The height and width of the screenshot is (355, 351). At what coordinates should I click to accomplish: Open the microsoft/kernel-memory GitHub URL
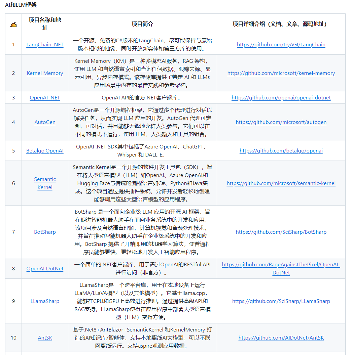tap(281, 73)
